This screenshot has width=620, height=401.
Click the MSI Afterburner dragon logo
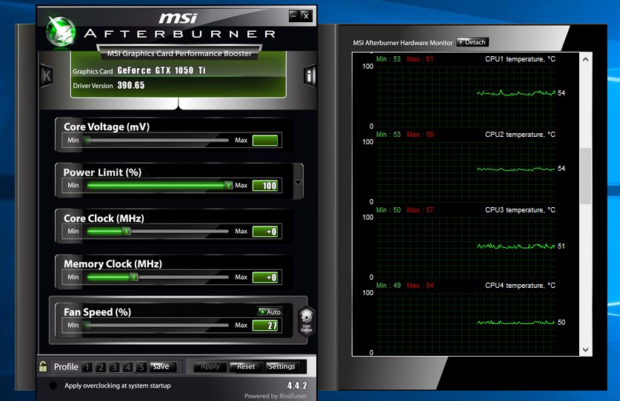tap(61, 31)
